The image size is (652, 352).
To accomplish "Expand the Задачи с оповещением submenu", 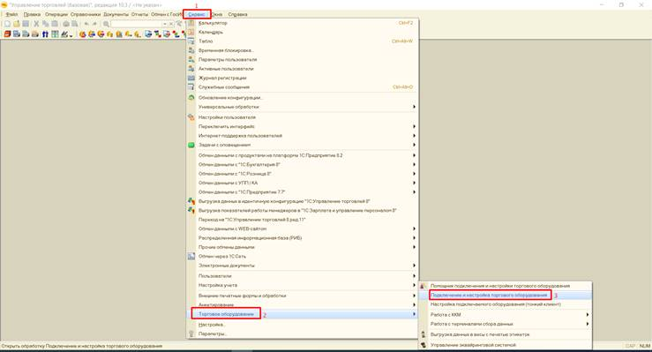I will tap(303, 145).
